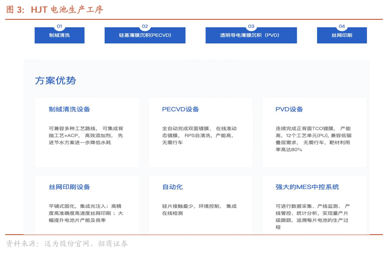
Task: Select the PVD设备 card title
Action: coord(289,109)
